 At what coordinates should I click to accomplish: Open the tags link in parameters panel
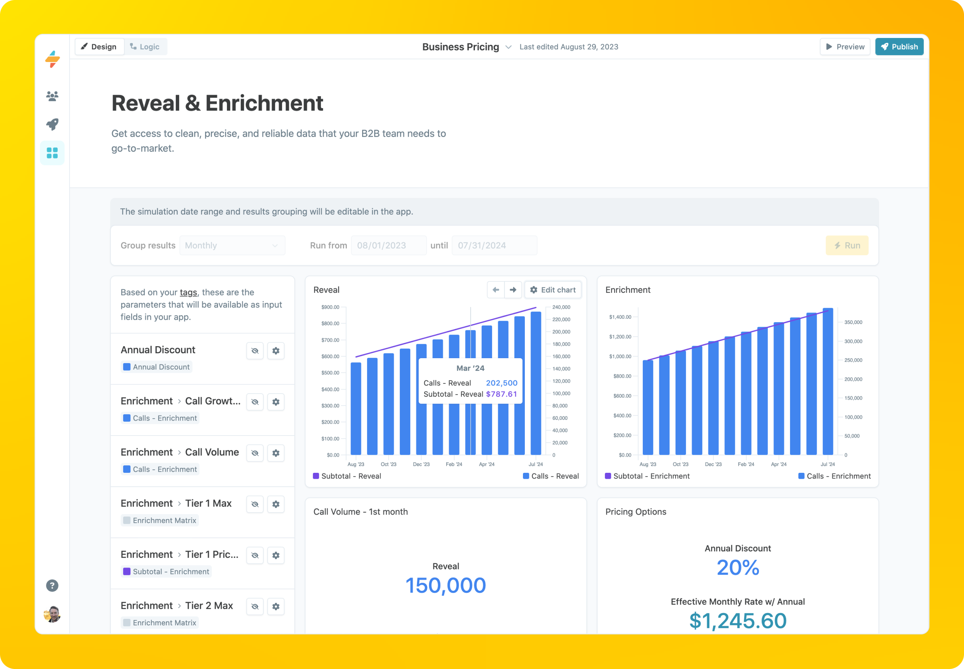pyautogui.click(x=188, y=292)
